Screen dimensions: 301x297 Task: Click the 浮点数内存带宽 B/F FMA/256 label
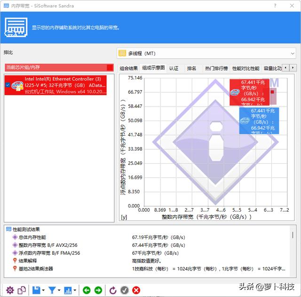point(49,253)
